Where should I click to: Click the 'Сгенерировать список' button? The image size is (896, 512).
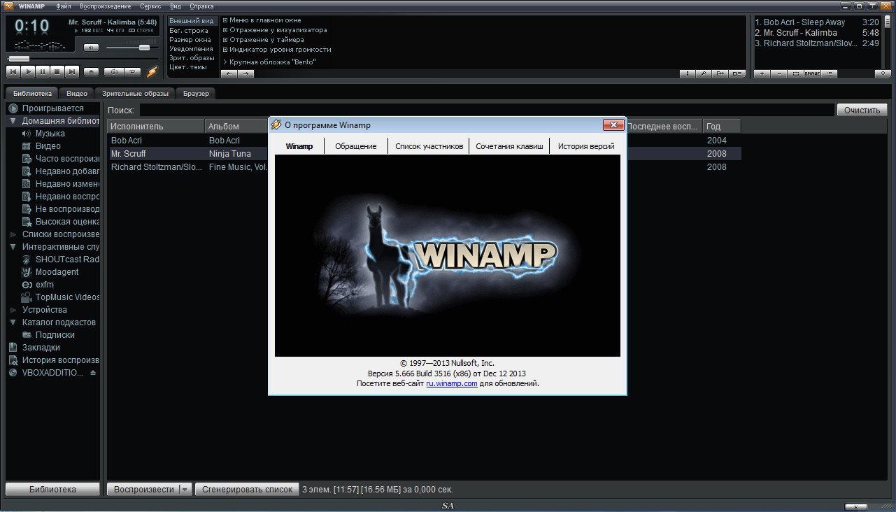[x=247, y=490]
